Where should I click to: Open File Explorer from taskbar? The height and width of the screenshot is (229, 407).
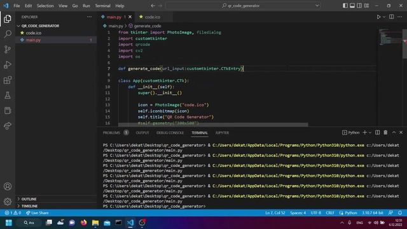click(x=95, y=223)
